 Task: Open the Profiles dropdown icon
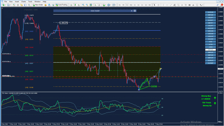(9, 5)
